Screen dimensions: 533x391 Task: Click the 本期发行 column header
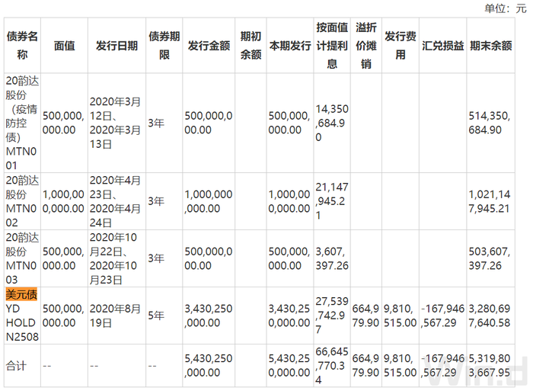pyautogui.click(x=290, y=45)
